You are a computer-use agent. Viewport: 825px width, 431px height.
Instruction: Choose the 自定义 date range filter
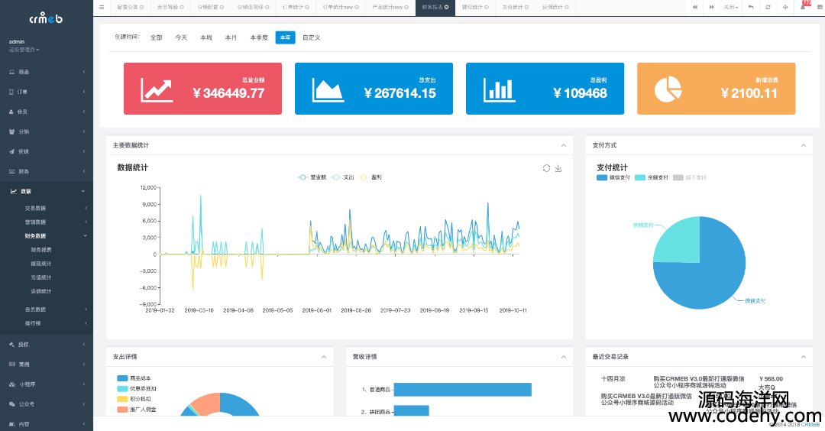tap(311, 37)
